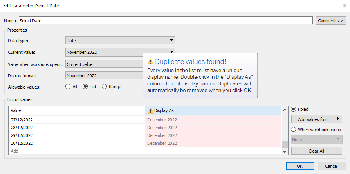Image resolution: width=350 pixels, height=174 pixels.
Task: Click the Add row in values list
Action: click(x=77, y=151)
